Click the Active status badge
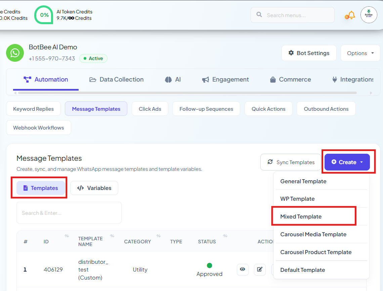This screenshot has width=383, height=291. [x=93, y=58]
